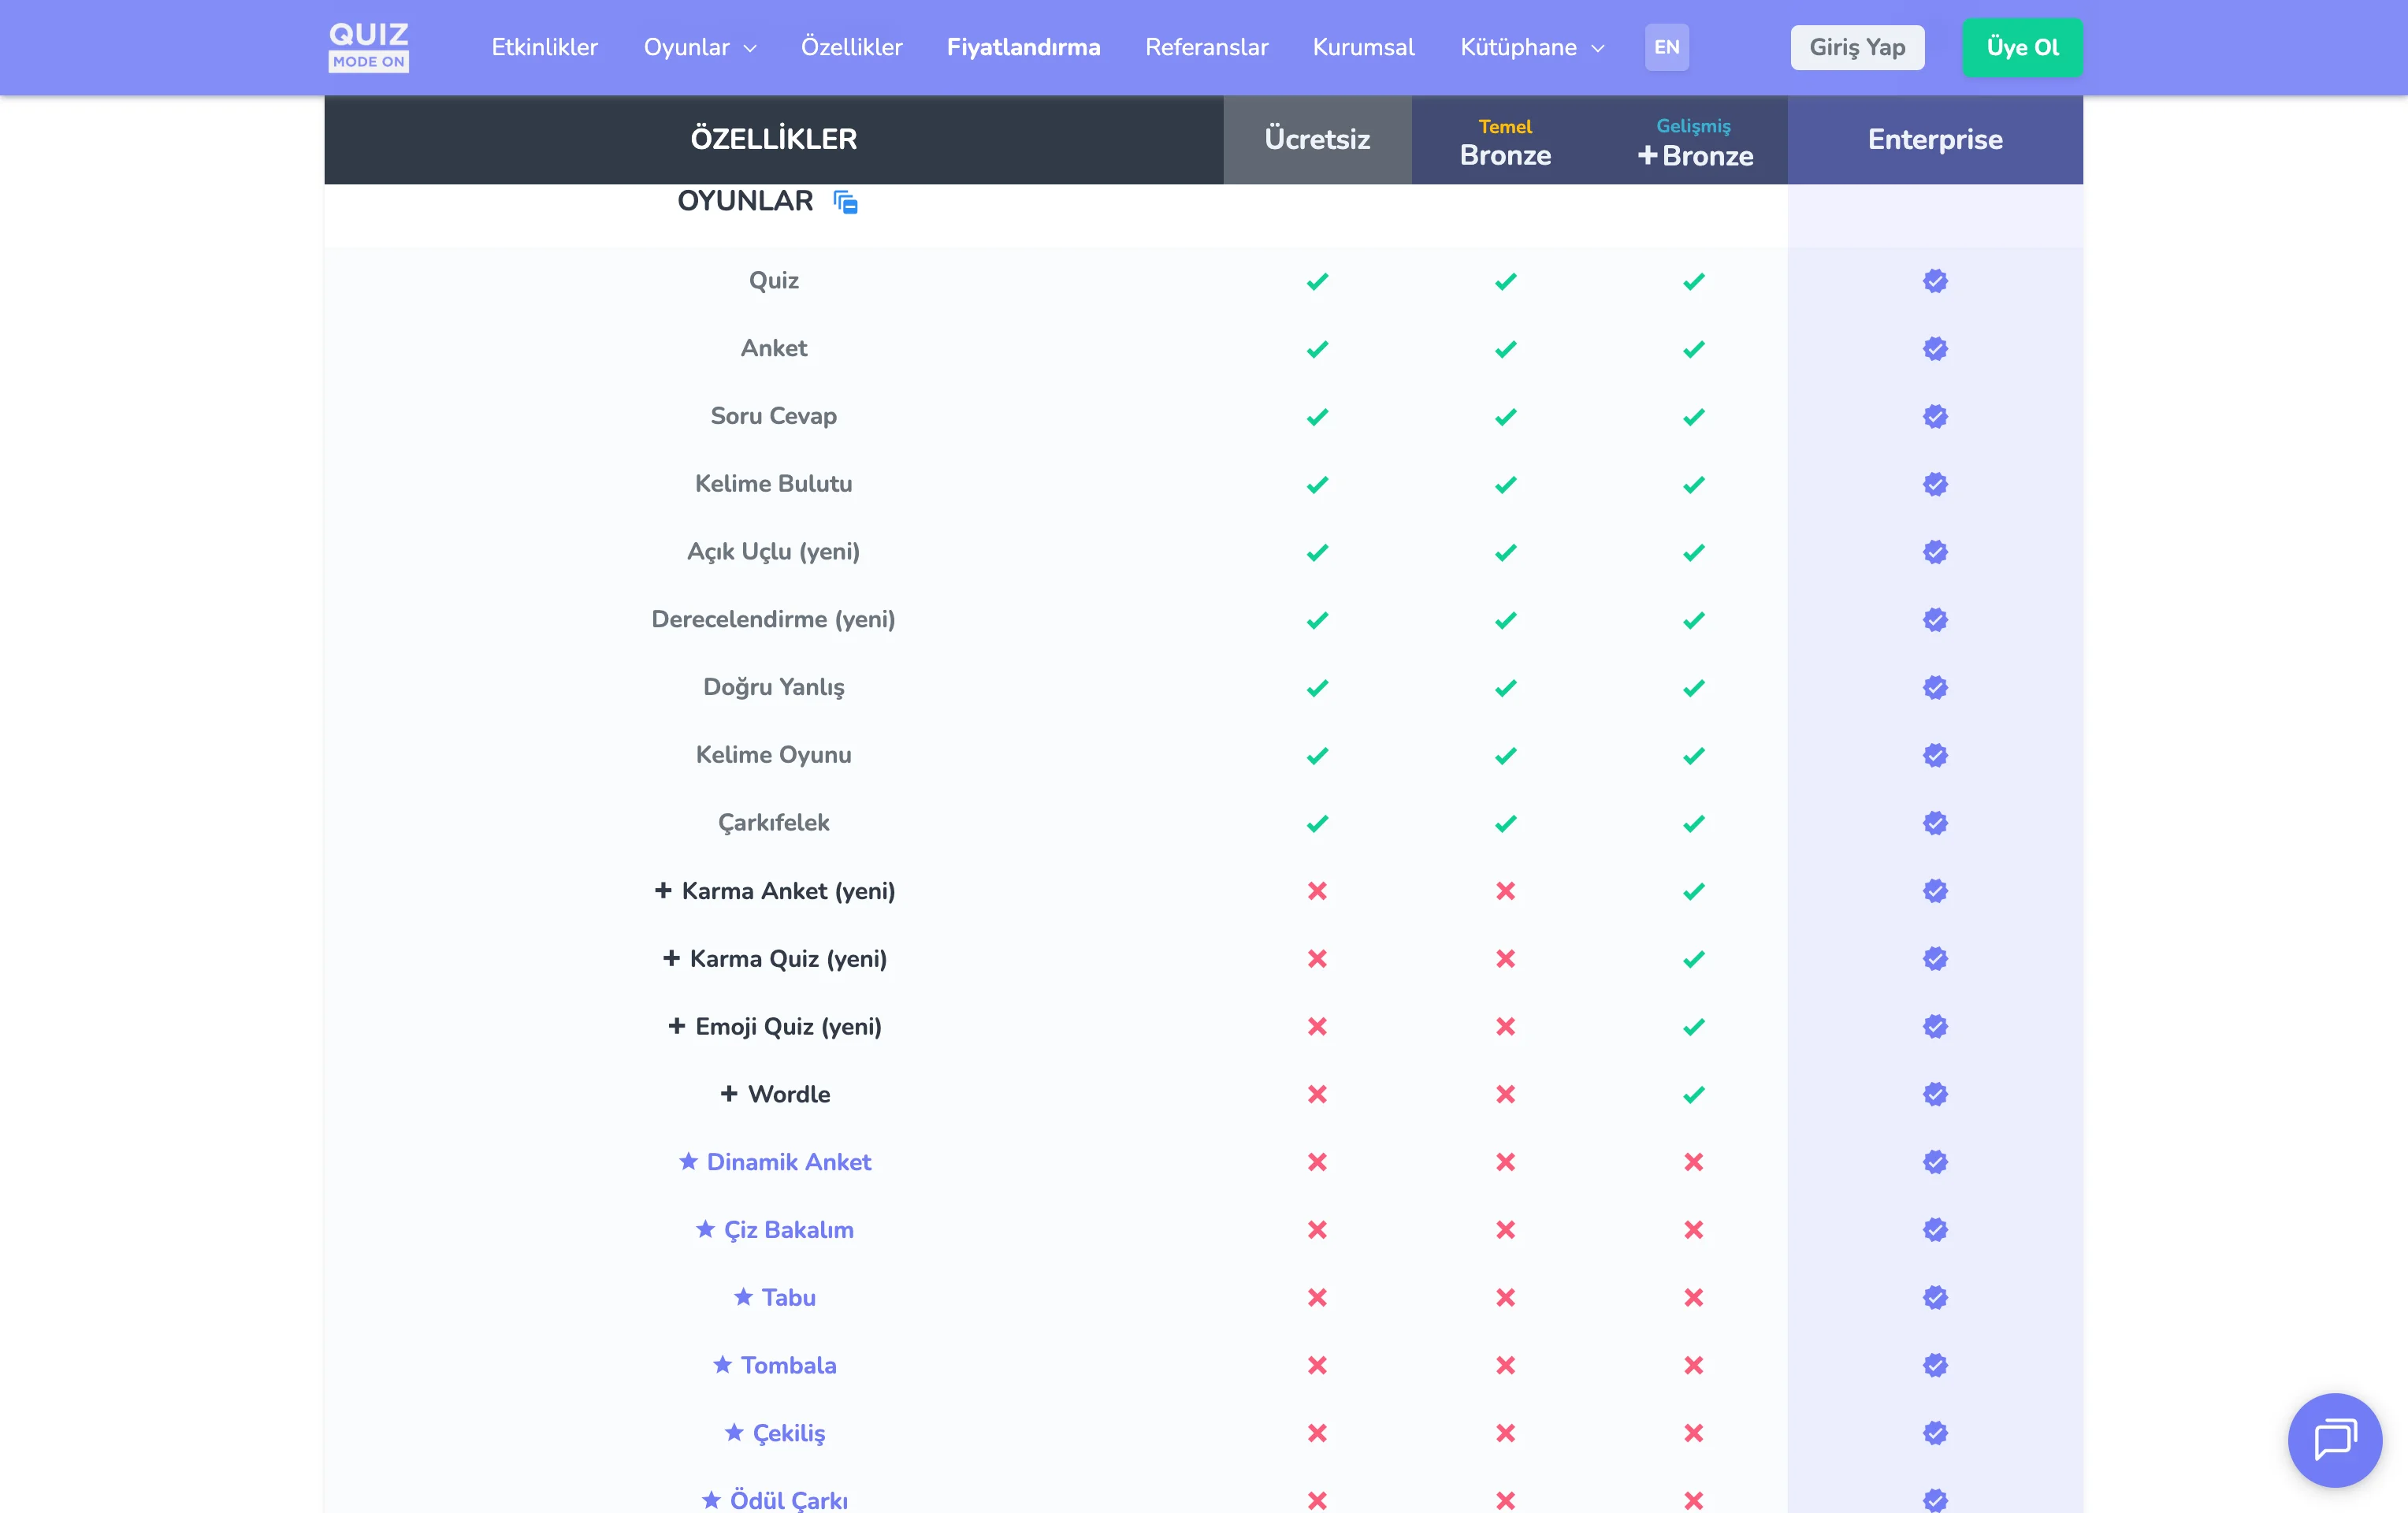Expand the Kütüphane dropdown menu
Image resolution: width=2408 pixels, height=1513 pixels.
[1531, 47]
